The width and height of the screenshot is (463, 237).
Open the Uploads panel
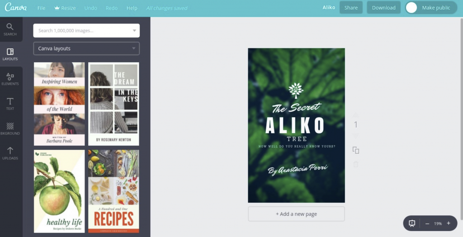click(10, 153)
